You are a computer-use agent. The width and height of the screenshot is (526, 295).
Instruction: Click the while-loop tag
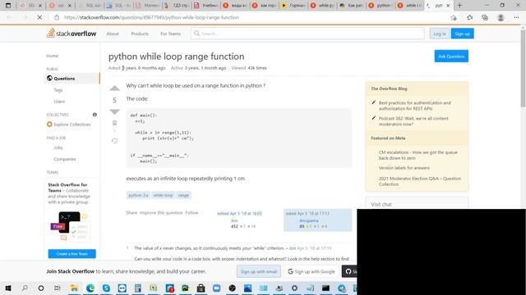[163, 195]
